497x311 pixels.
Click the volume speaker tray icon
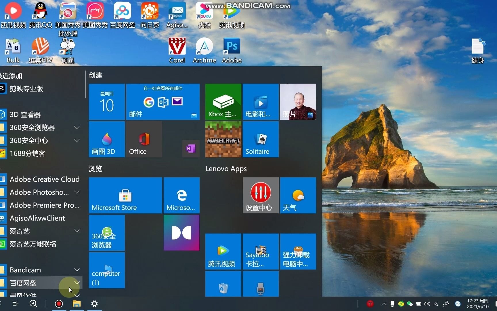click(427, 304)
